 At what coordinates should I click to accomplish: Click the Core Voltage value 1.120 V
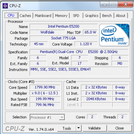(86, 44)
